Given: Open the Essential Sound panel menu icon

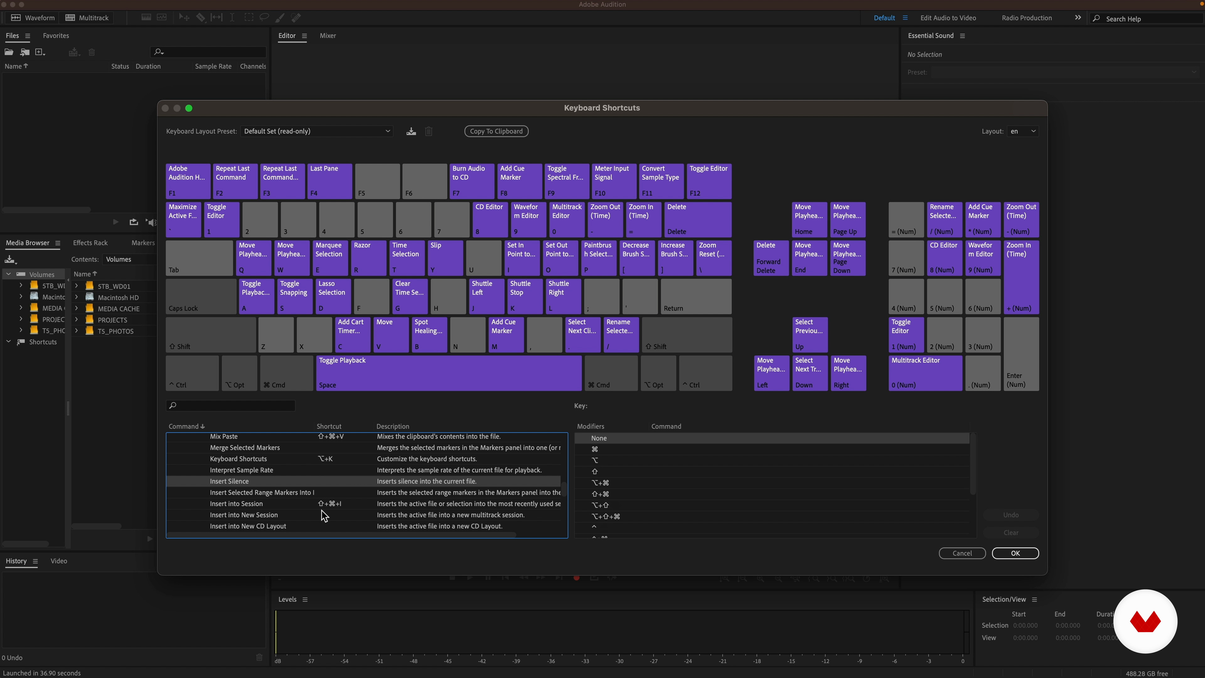Looking at the screenshot, I should pyautogui.click(x=962, y=36).
